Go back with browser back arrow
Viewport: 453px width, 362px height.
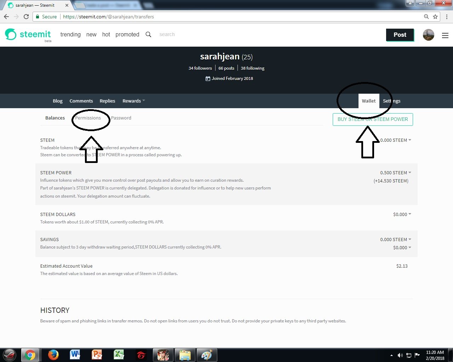tap(6, 17)
